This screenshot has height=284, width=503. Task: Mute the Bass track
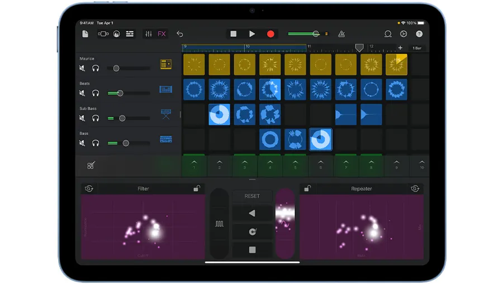click(x=82, y=143)
